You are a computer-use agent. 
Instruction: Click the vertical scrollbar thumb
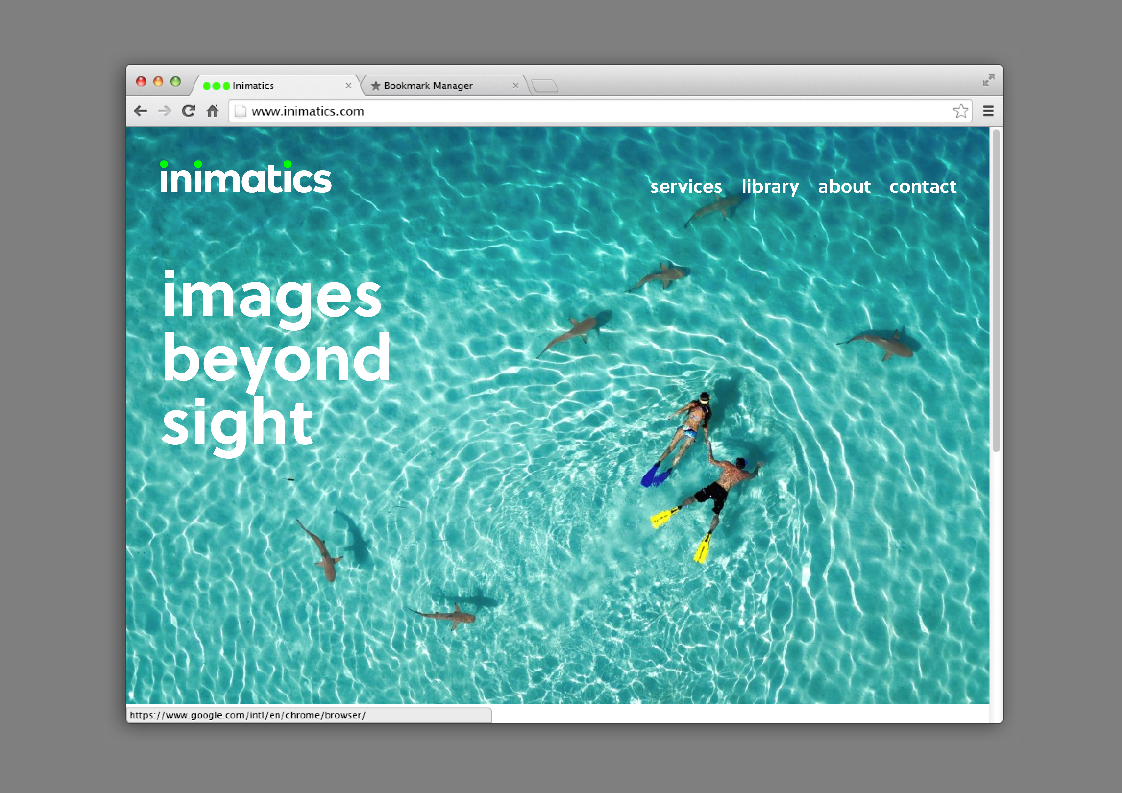(x=996, y=290)
